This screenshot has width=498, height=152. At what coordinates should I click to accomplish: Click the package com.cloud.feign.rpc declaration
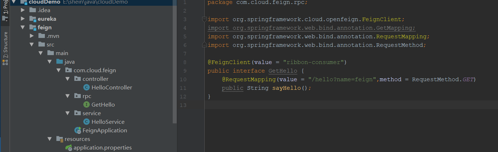(x=257, y=2)
